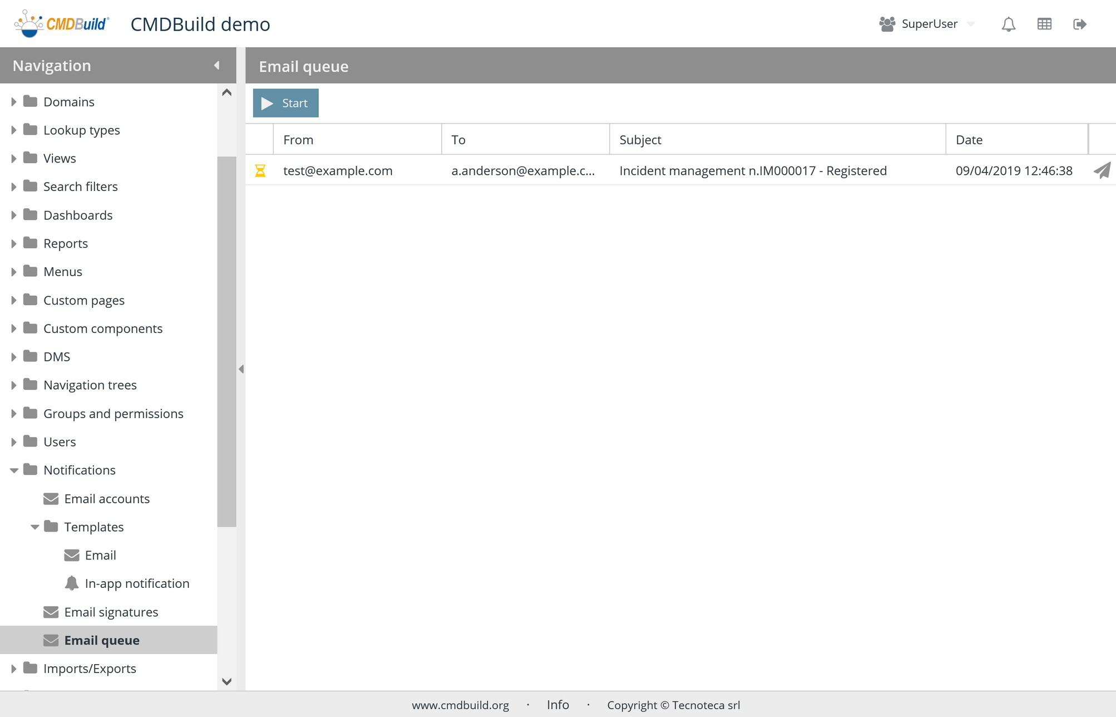Click the notification bell icon
Screen dimensions: 1116x717
1008,24
